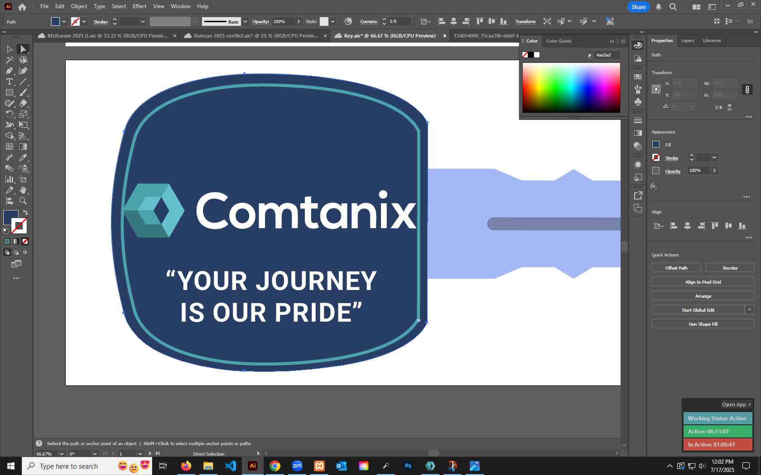
Task: Click the Gen Shape Fill button
Action: [x=703, y=324]
